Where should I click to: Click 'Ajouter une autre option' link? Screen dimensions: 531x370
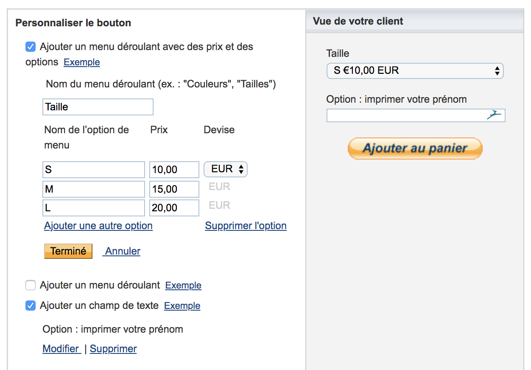[98, 226]
